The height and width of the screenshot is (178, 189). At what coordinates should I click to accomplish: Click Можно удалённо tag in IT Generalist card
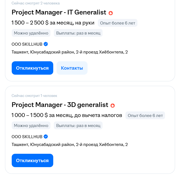[31, 33]
